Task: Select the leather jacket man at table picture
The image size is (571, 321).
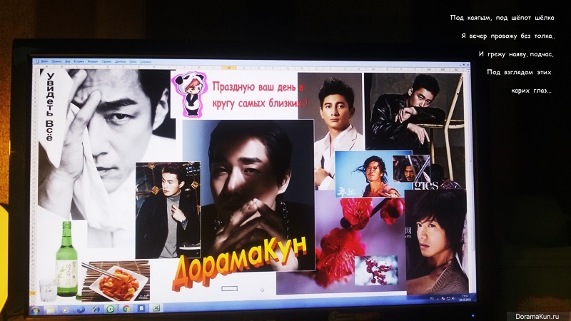Action: 415,111
